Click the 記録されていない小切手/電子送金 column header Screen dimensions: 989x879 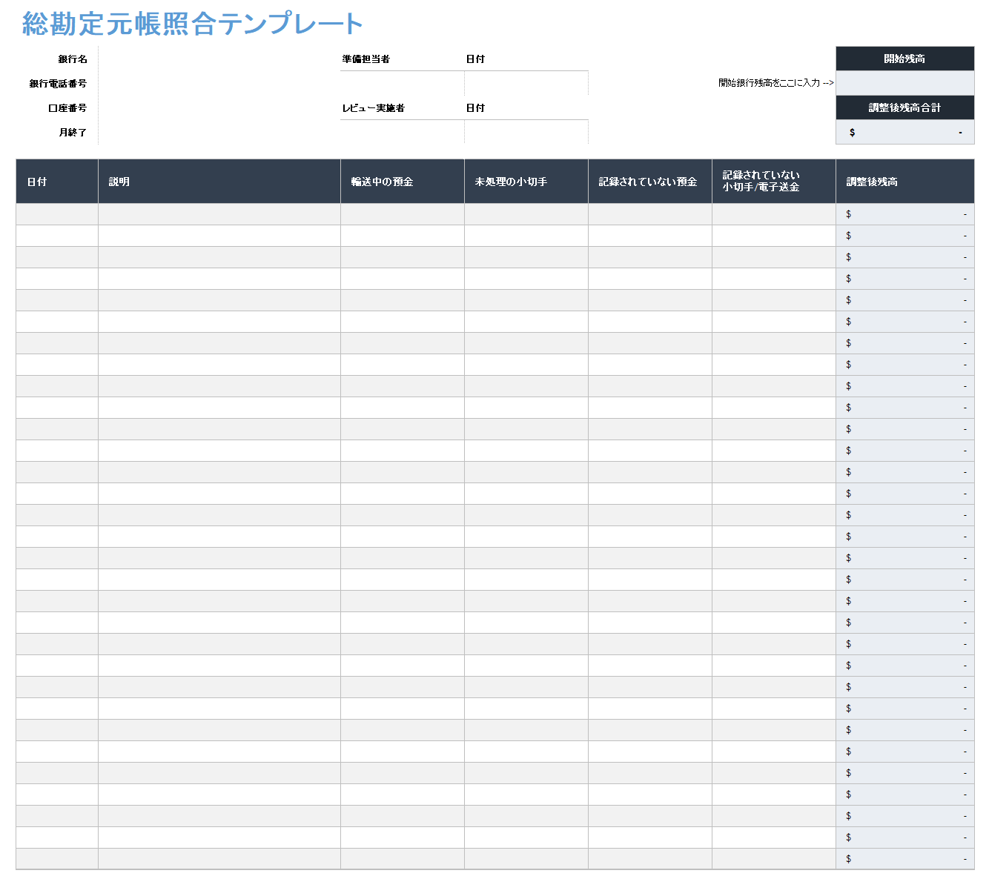[774, 182]
